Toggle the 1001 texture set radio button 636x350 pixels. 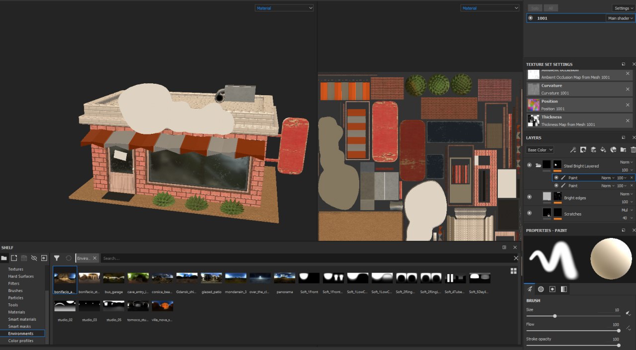(530, 18)
